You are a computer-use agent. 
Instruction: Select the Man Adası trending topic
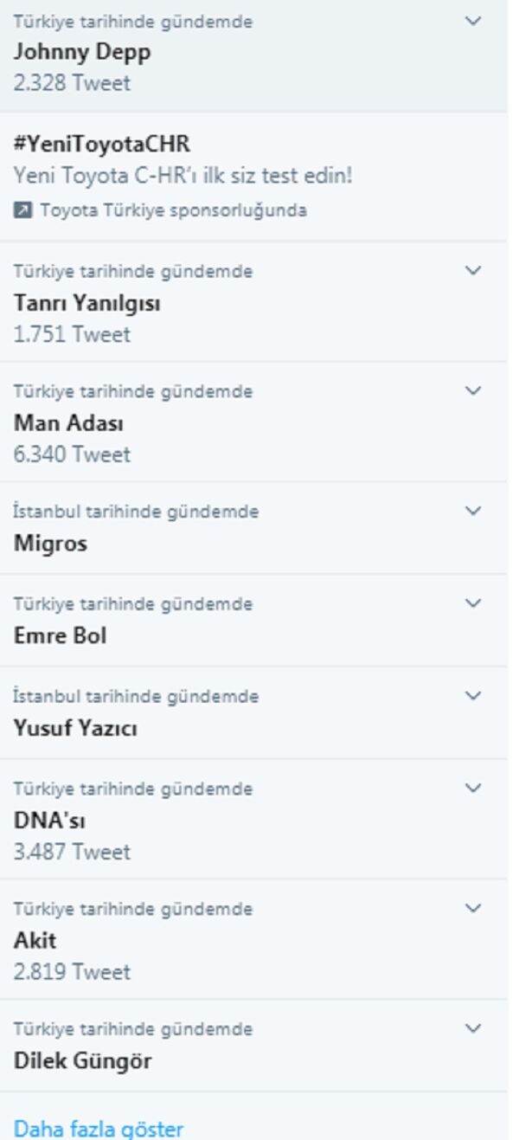pos(68,423)
